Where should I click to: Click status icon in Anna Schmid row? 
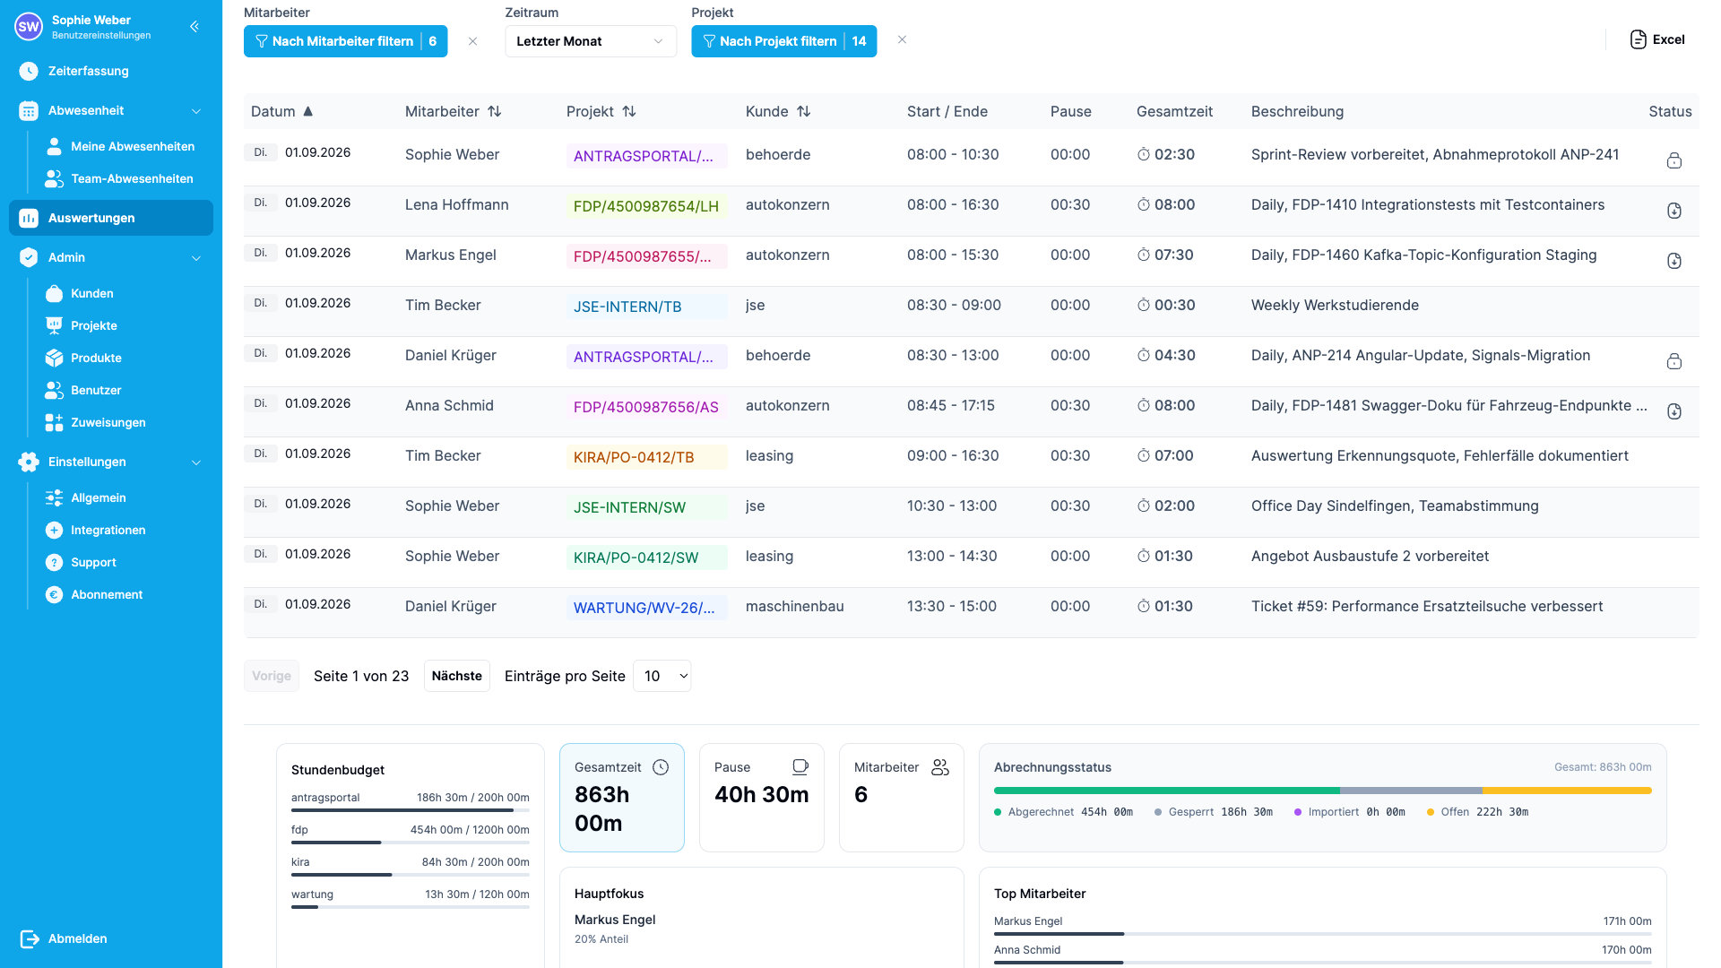click(1673, 411)
